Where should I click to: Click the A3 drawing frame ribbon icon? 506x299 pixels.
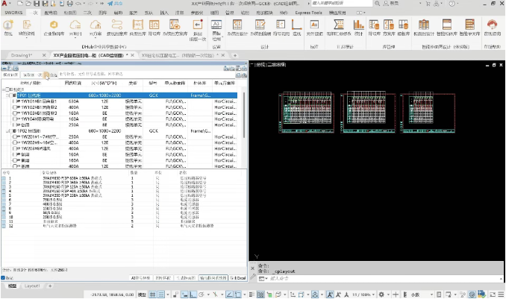[x=216, y=25]
